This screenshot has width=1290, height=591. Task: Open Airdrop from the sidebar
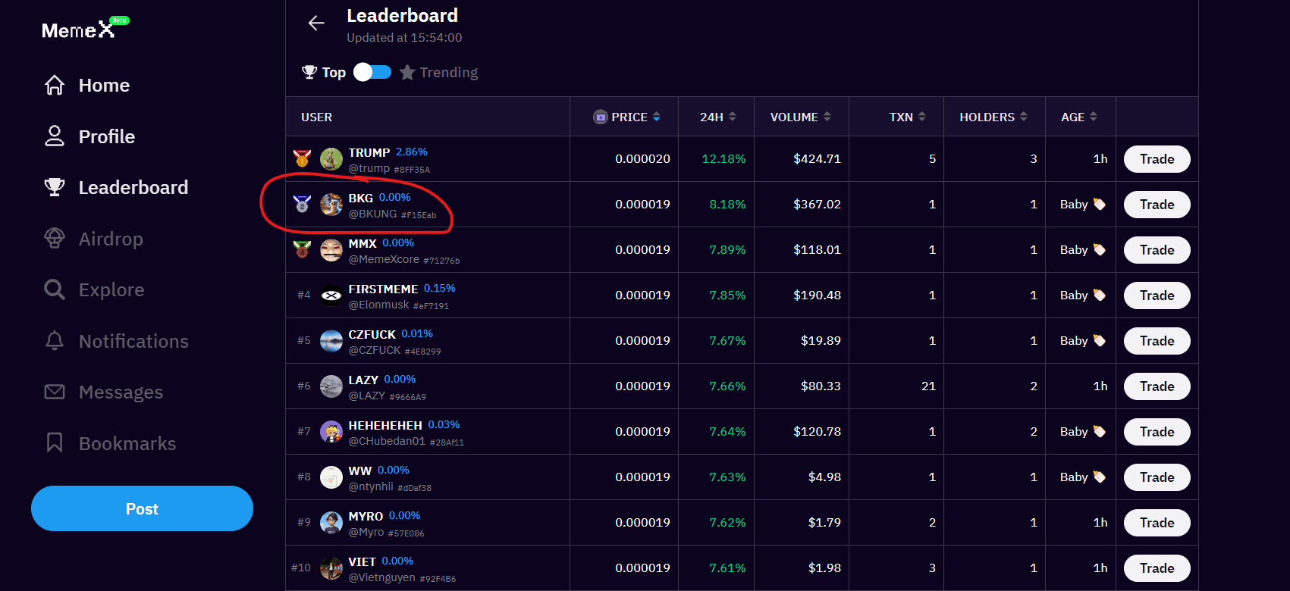click(x=111, y=239)
